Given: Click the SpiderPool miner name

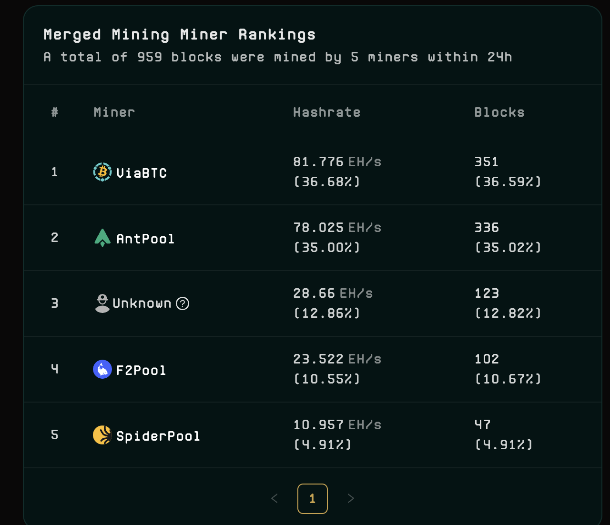Looking at the screenshot, I should 158,435.
